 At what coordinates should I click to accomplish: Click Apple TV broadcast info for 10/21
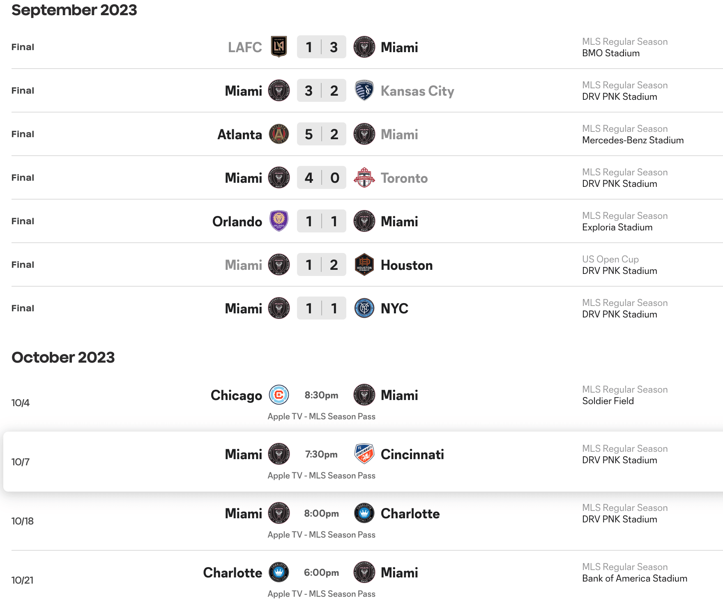click(x=321, y=594)
